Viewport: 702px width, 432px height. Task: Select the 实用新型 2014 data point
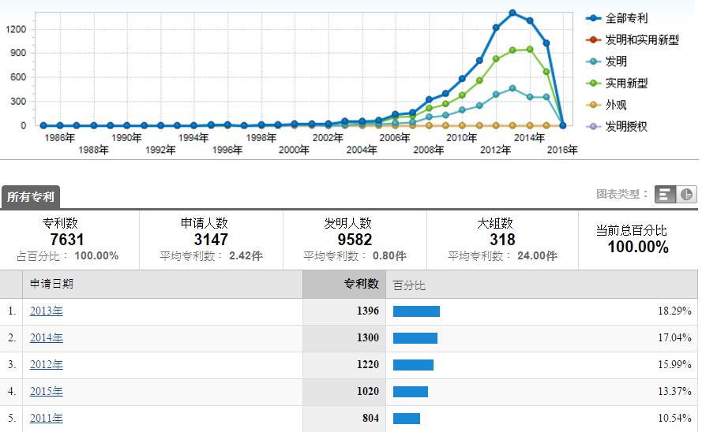[530, 50]
